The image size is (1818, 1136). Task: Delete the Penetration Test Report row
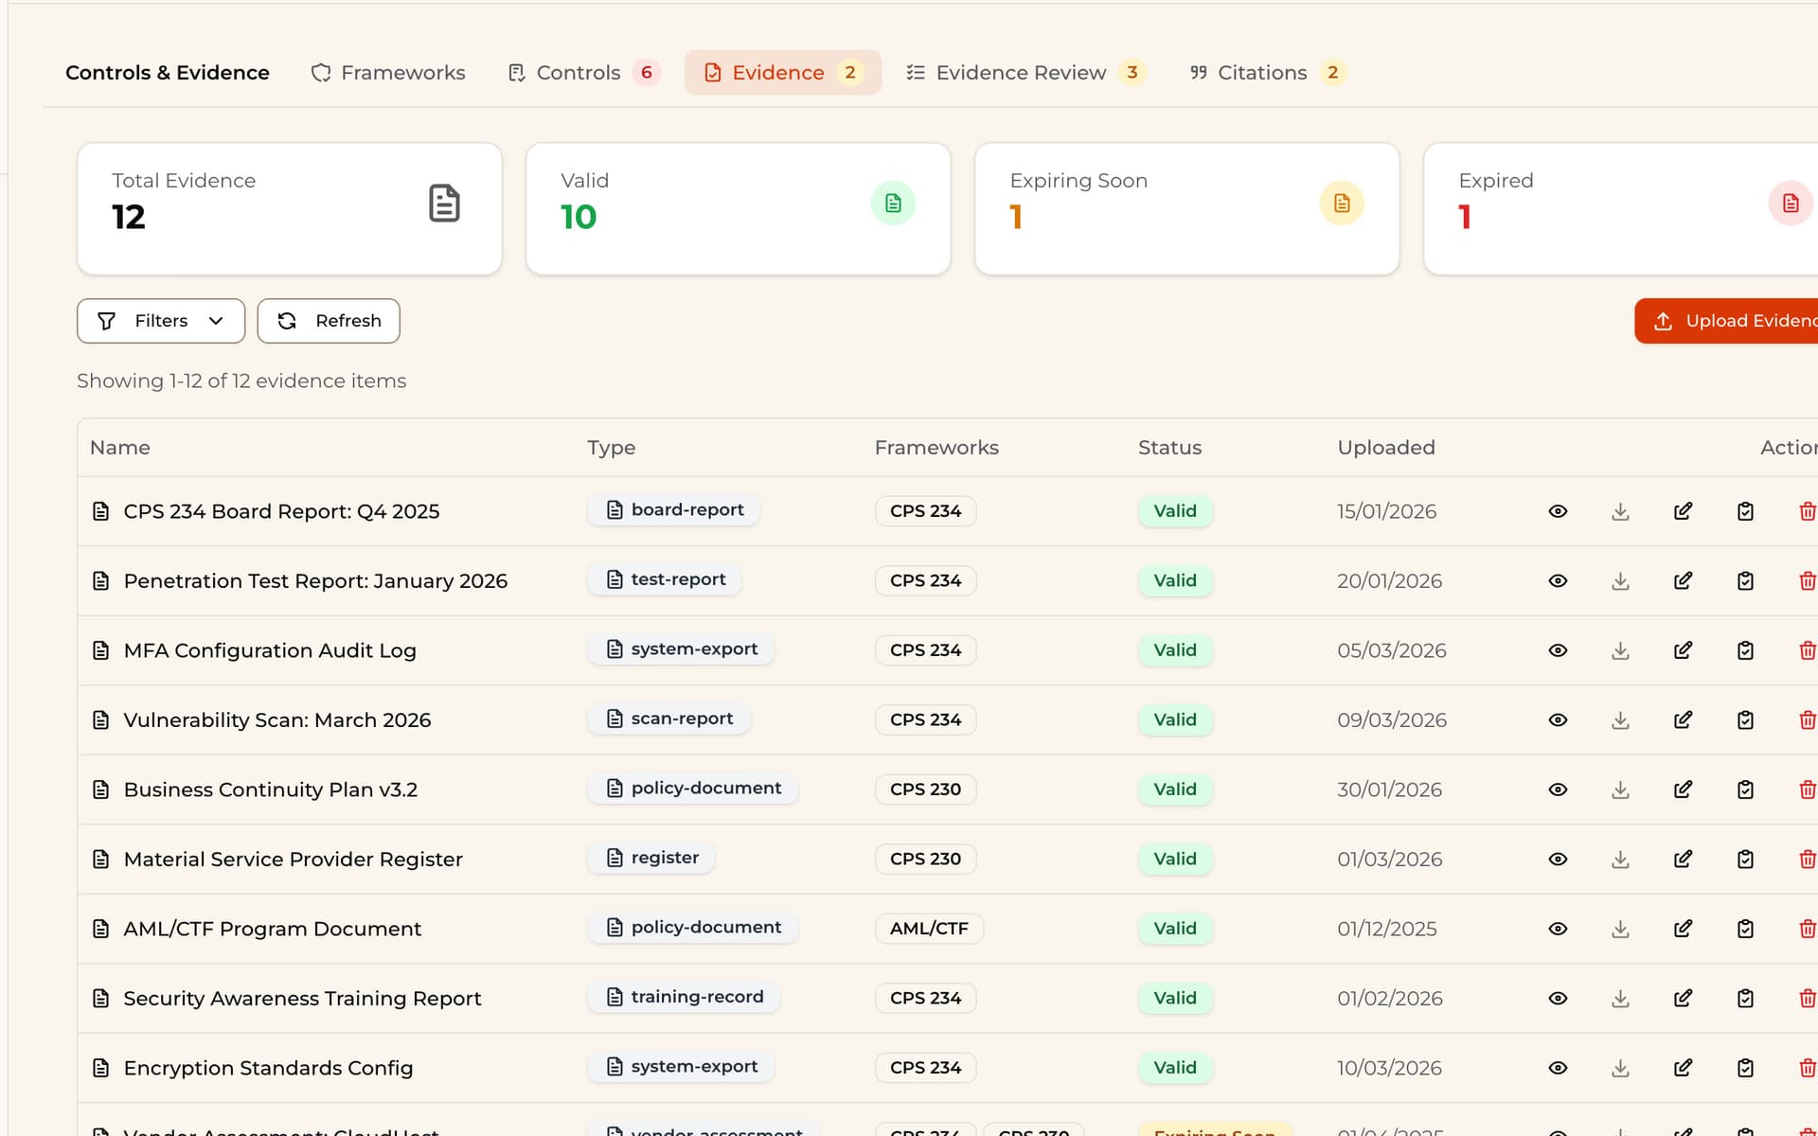1807,580
